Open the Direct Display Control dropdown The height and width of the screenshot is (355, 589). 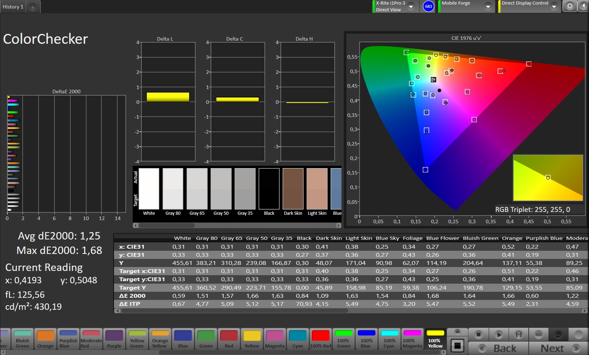pyautogui.click(x=554, y=6)
